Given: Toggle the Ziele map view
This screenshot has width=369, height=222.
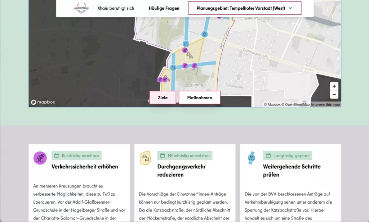Looking at the screenshot, I should (163, 97).
